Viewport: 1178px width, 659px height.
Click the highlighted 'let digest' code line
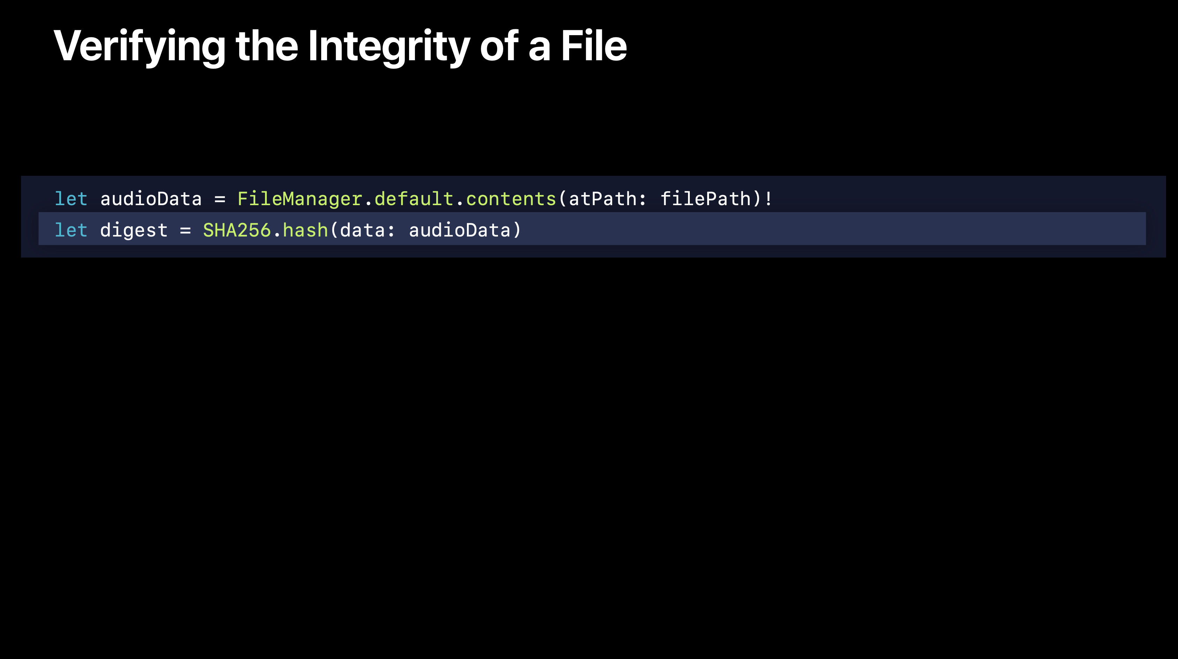592,229
